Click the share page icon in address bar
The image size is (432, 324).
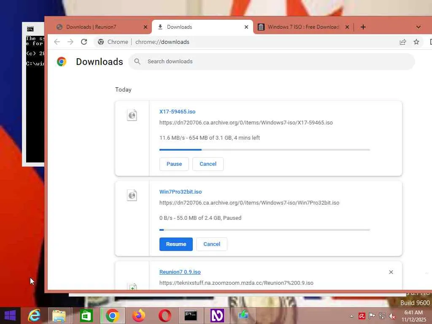(403, 42)
